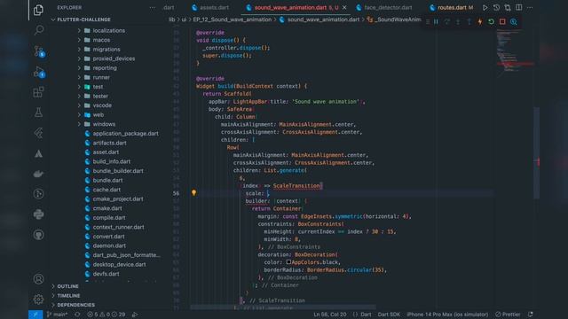Open build_info.dart file

click(x=111, y=161)
